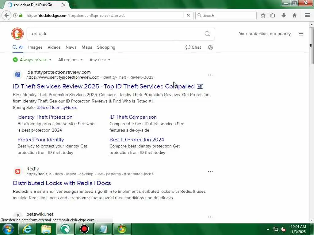Open the Windows Start button
Image resolution: width=314 pixels, height=235 pixels.
click(x=8, y=229)
